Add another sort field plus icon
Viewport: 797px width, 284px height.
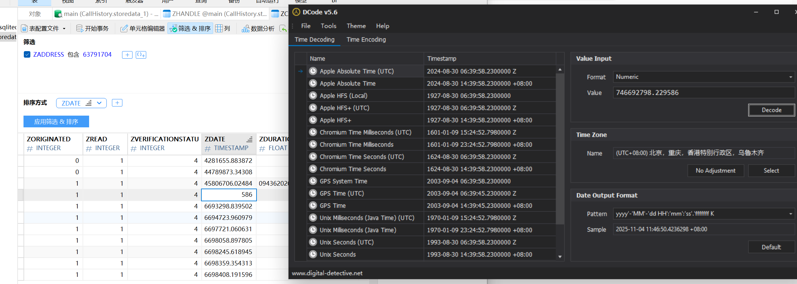pyautogui.click(x=117, y=103)
